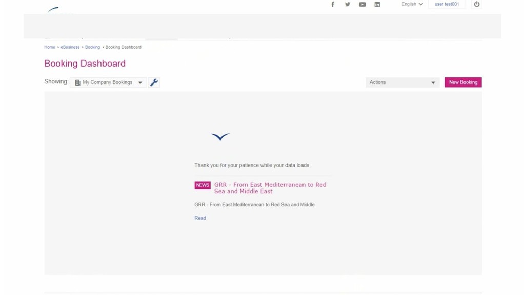Click the New Booking button
This screenshot has width=525, height=295.
click(463, 82)
